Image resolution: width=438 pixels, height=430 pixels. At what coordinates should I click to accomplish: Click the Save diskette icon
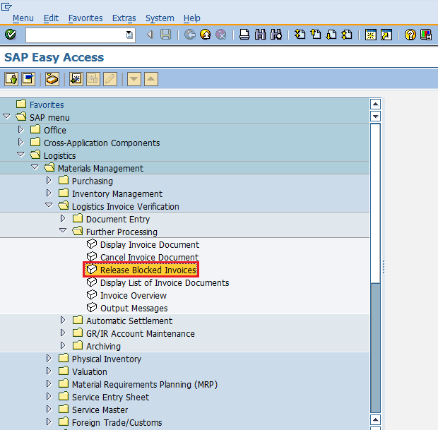click(x=165, y=35)
